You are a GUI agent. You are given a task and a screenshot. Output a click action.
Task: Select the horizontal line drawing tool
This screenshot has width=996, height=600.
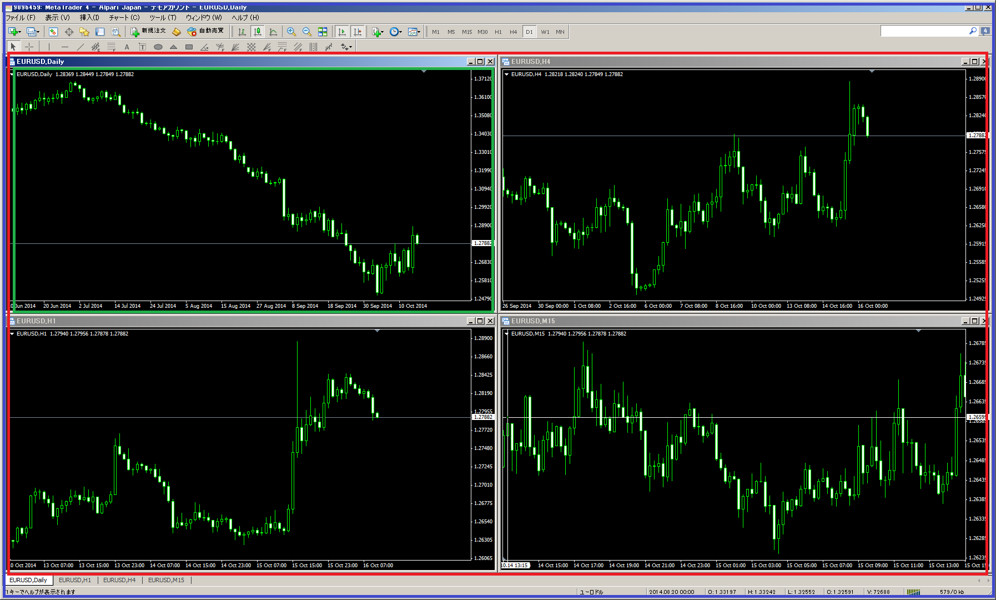coord(65,47)
